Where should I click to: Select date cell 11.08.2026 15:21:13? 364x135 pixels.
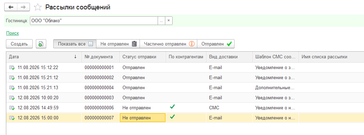(x=38, y=88)
